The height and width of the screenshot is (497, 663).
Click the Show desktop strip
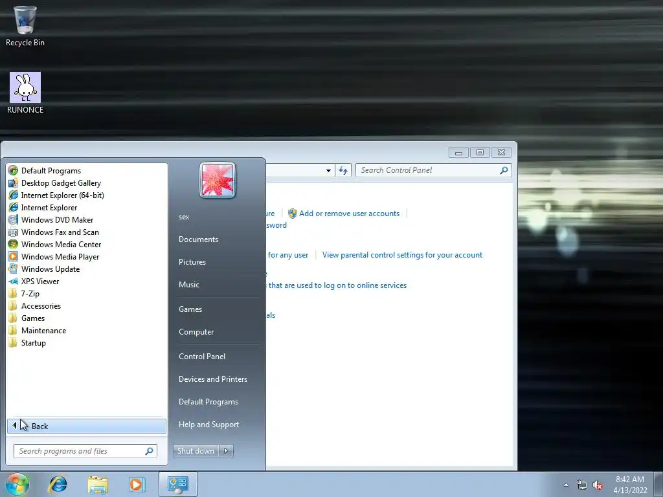click(x=658, y=484)
